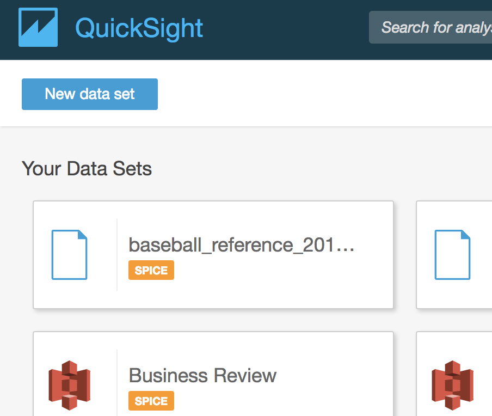This screenshot has height=416, width=492.
Task: Click the vertical divider in Business Review card
Action: 117,381
